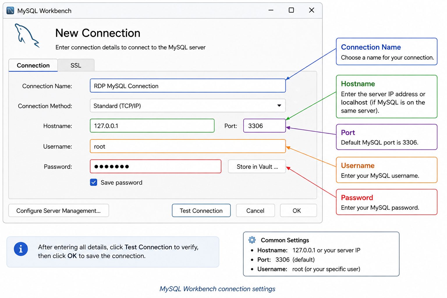The height and width of the screenshot is (298, 447).
Task: Click the "Password:" field label
Action: tap(58, 167)
